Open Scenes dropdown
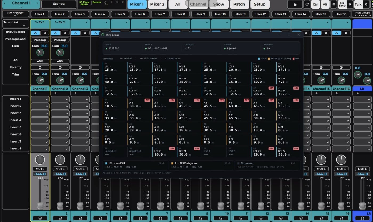Image resolution: width=373 pixels, height=222 pixels. click(x=59, y=5)
